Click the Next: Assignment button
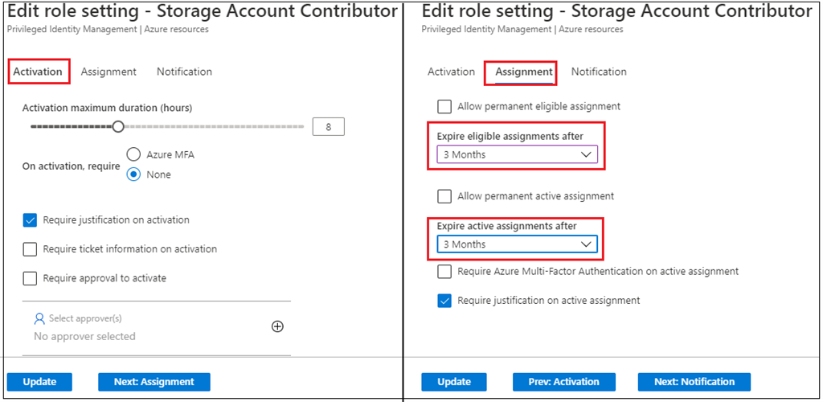Image resolution: width=823 pixels, height=402 pixels. click(x=154, y=382)
